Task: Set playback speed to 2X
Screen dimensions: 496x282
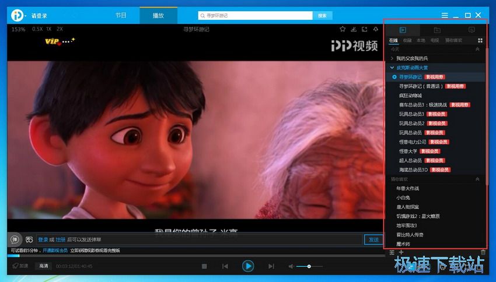Action: (x=60, y=29)
